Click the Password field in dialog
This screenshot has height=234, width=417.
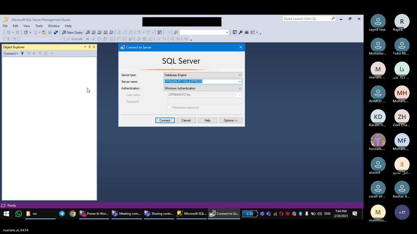[205, 101]
